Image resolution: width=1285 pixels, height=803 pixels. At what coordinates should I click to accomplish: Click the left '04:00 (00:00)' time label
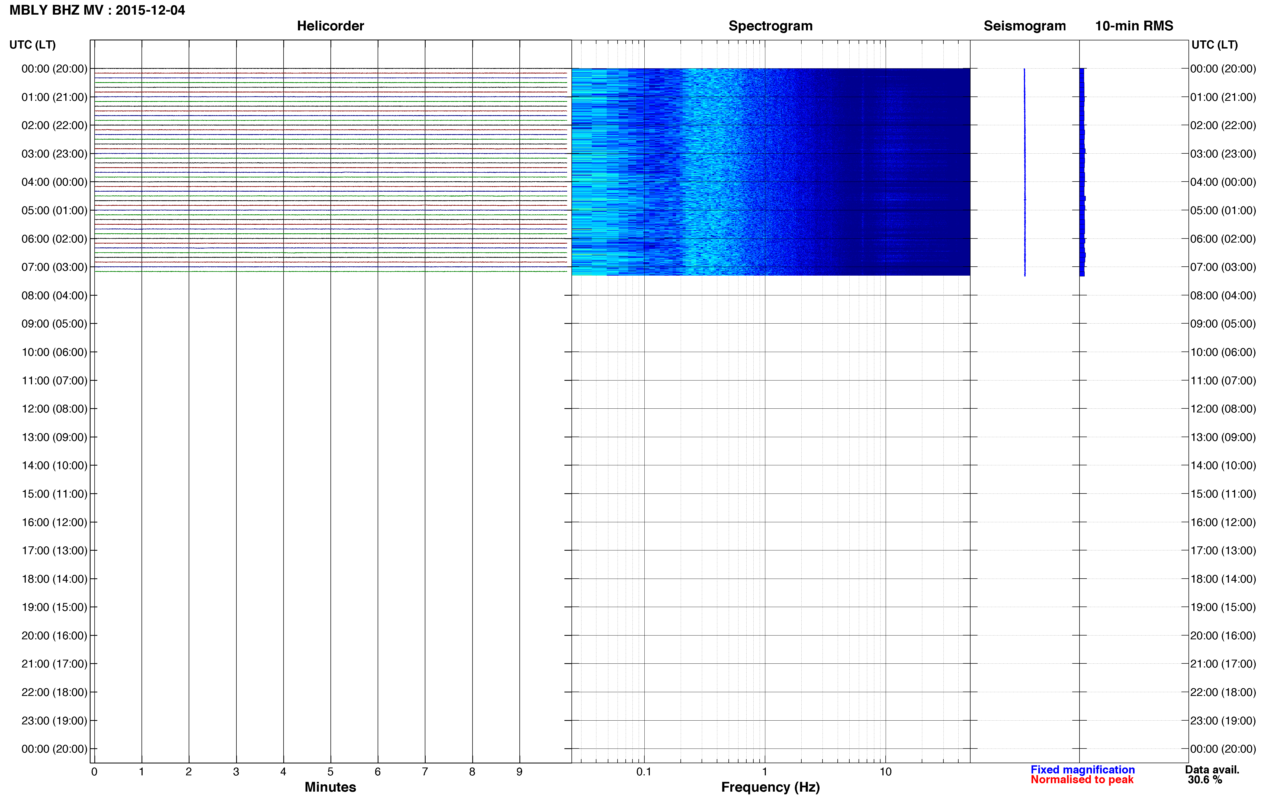point(54,182)
